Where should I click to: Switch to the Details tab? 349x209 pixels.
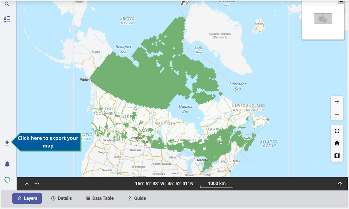[62, 198]
